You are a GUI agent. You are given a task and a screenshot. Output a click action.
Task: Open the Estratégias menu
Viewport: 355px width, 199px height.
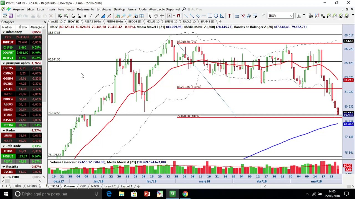pyautogui.click(x=104, y=9)
